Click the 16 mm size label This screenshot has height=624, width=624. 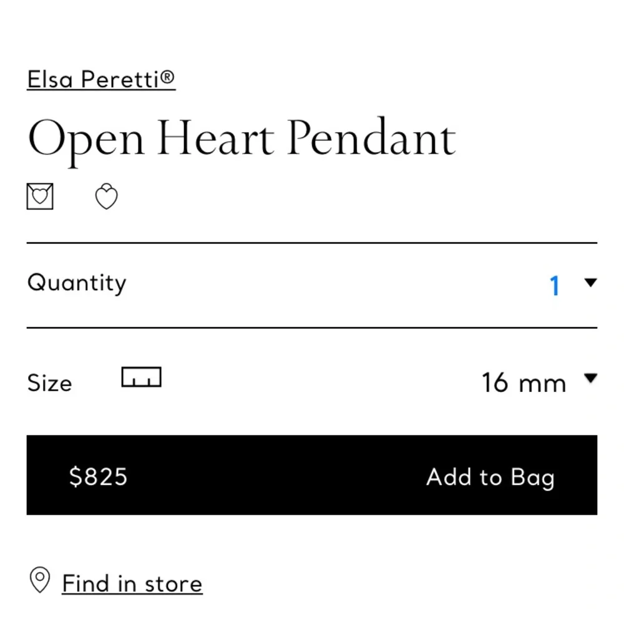point(523,383)
